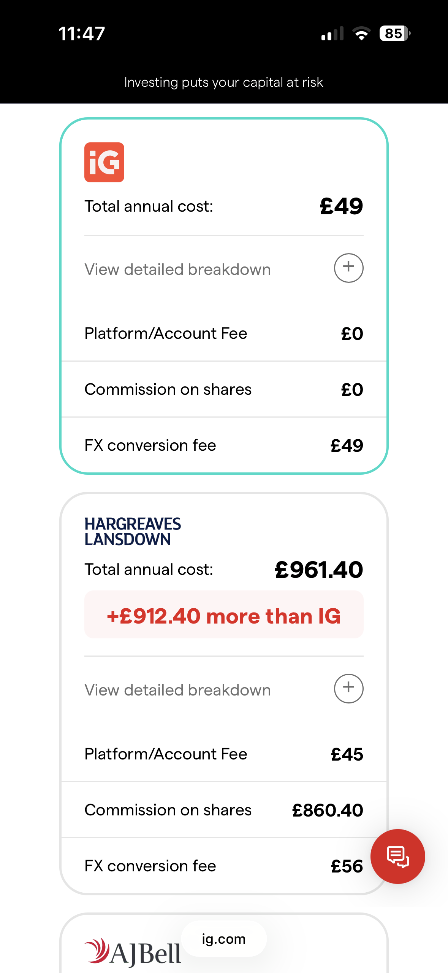Tap the battery indicator showing 85
The image size is (448, 973).
coord(394,33)
